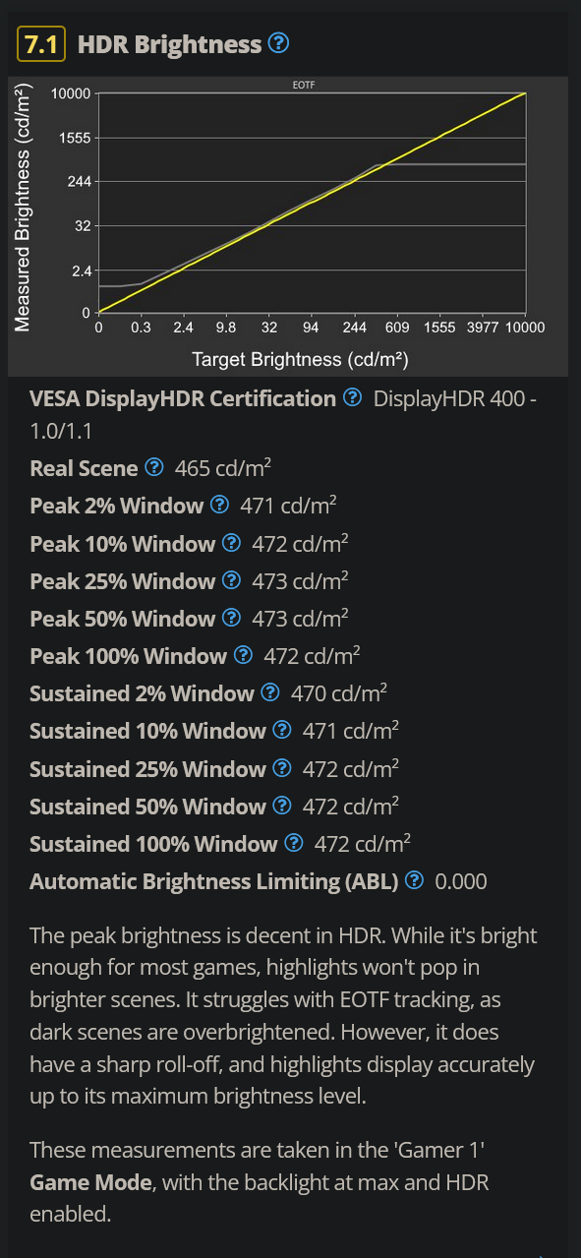
Task: Open the Automatic Brightness Limiting help icon
Action: (413, 881)
